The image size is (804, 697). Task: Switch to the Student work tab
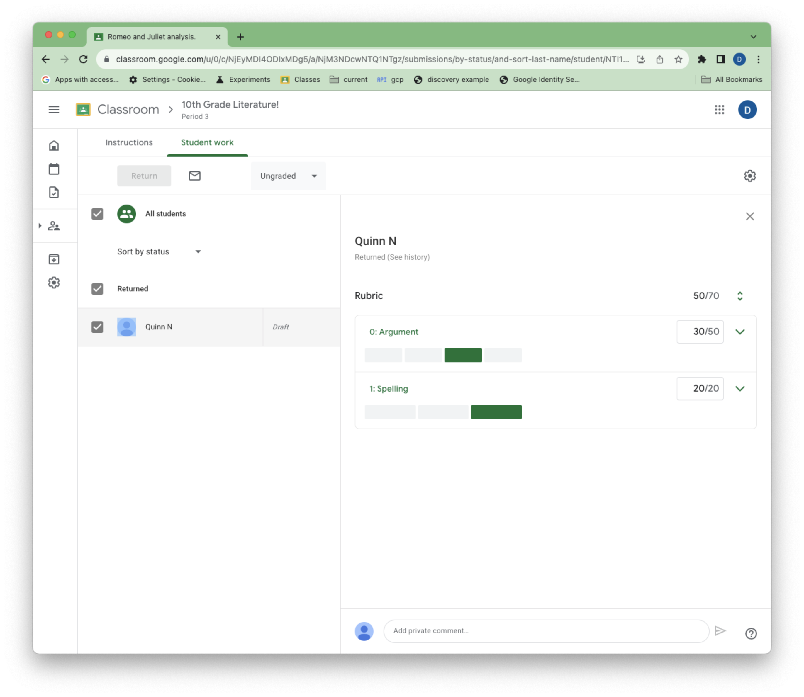point(207,142)
